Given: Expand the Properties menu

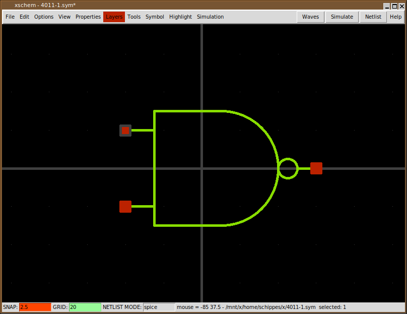Looking at the screenshot, I should point(88,17).
